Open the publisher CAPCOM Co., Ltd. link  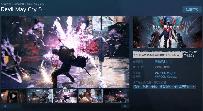point(166,77)
